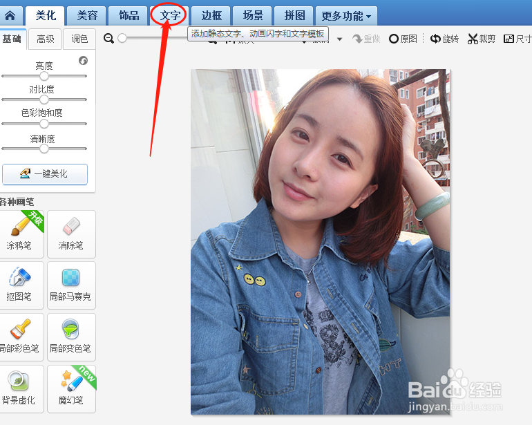Click the reset adjustments icon

[x=83, y=61]
